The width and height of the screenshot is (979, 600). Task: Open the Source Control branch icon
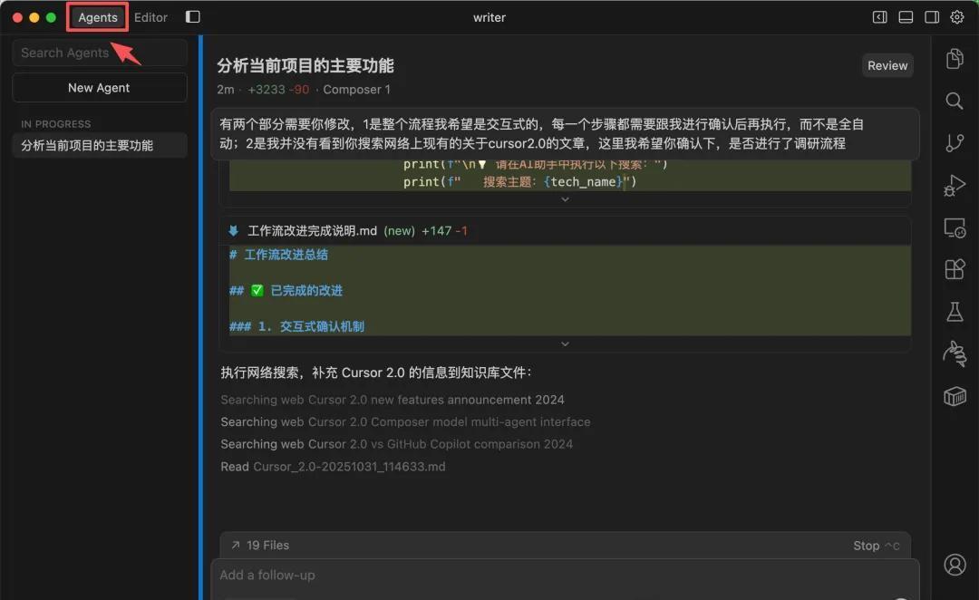tap(955, 143)
